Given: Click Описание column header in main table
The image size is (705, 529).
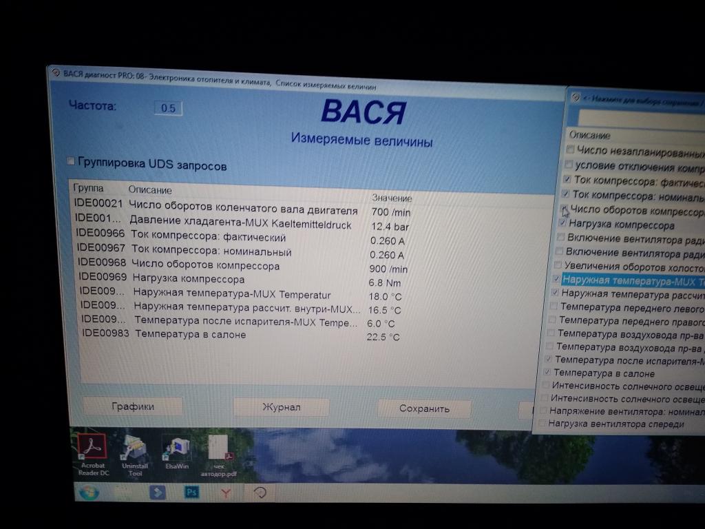Looking at the screenshot, I should pos(150,190).
